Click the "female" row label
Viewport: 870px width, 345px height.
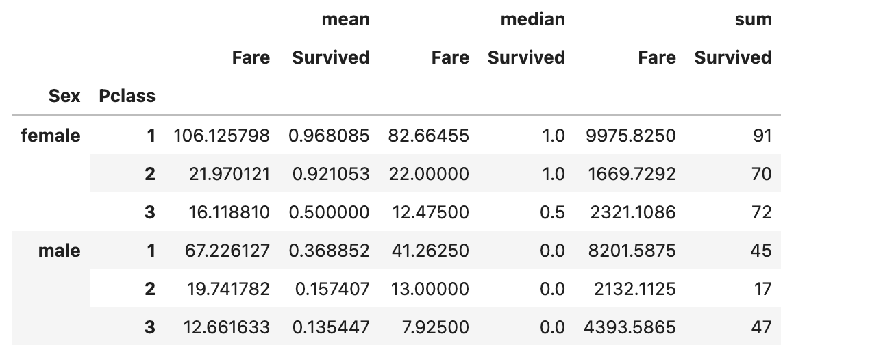[51, 136]
